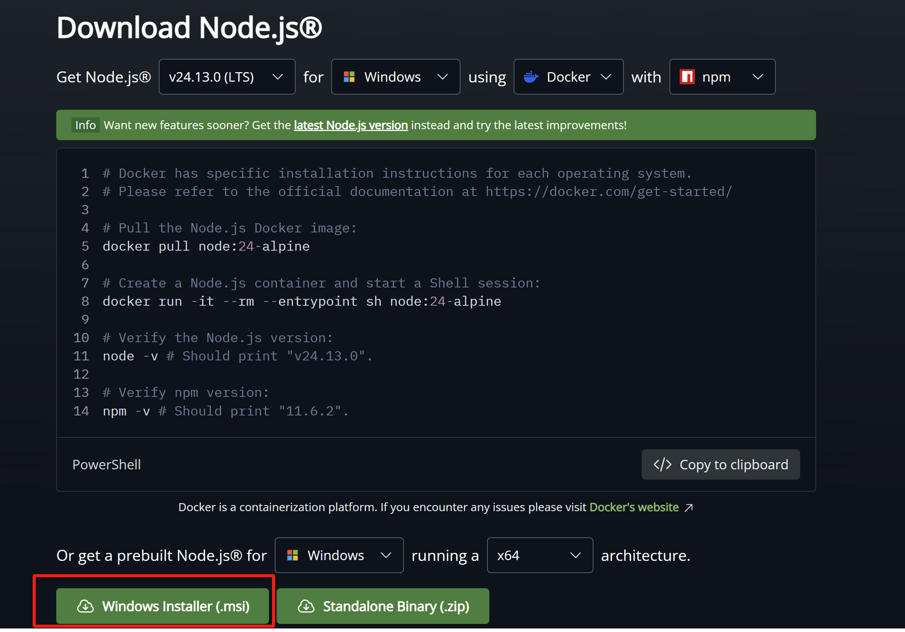Image resolution: width=905 pixels, height=632 pixels.
Task: Click the '# Verify the Node.js version:' comment
Action: tap(218, 337)
